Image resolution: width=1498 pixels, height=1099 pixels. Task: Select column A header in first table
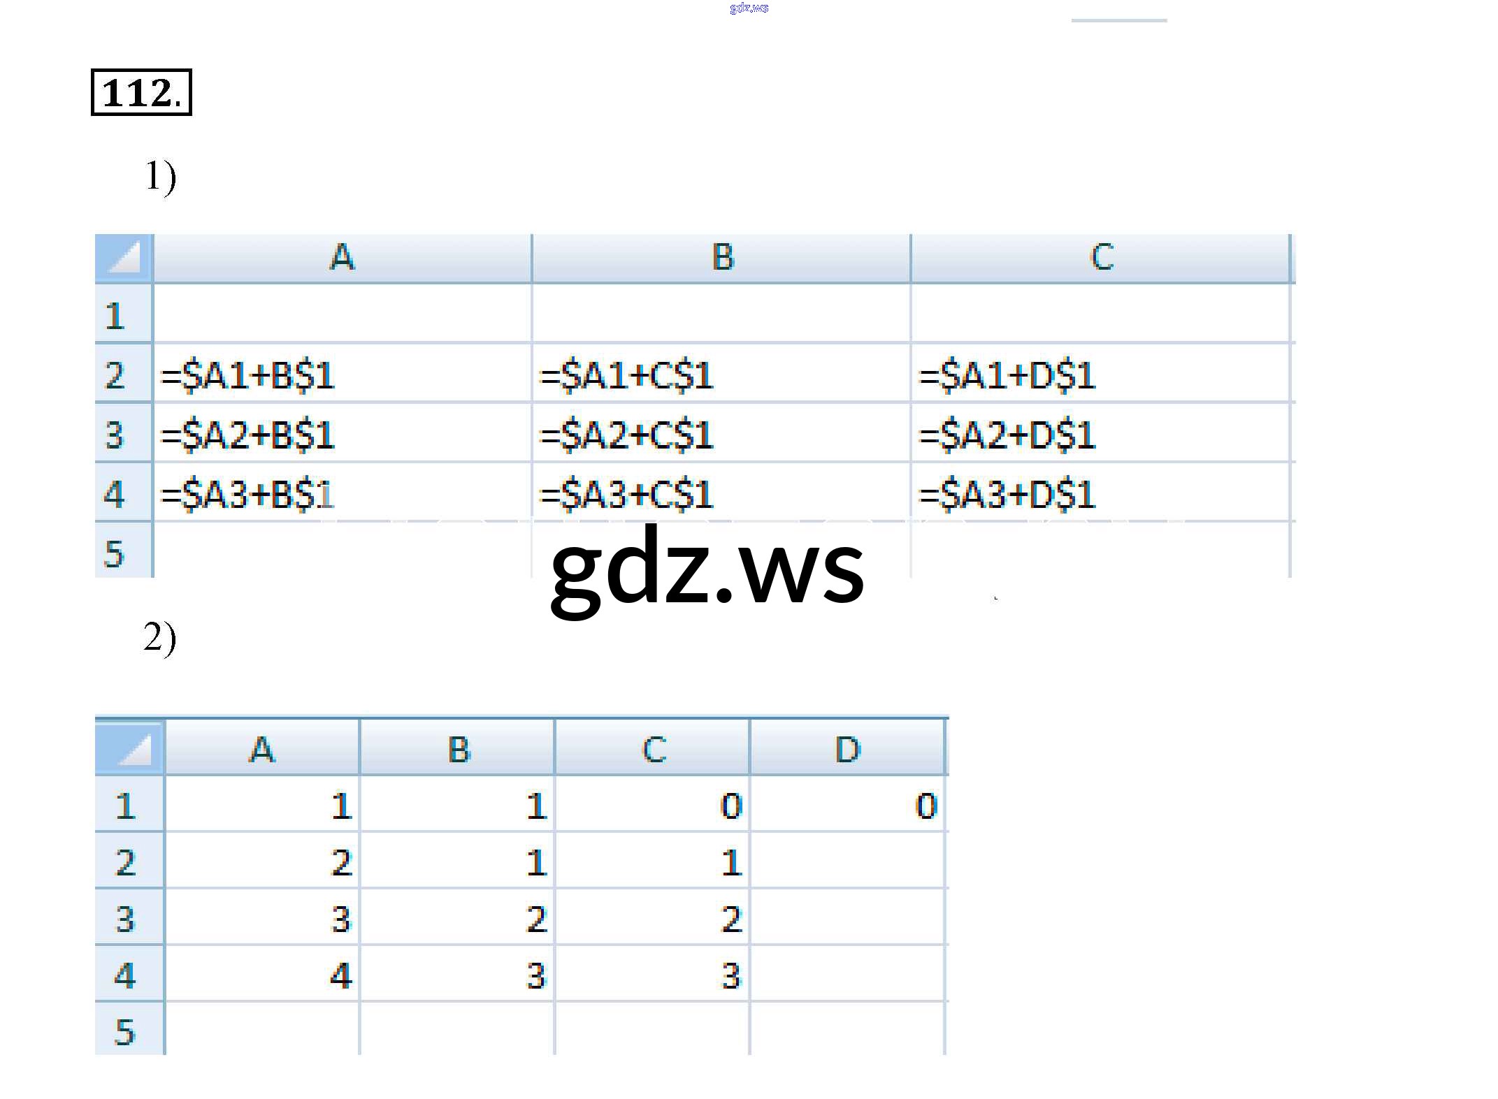(x=342, y=258)
